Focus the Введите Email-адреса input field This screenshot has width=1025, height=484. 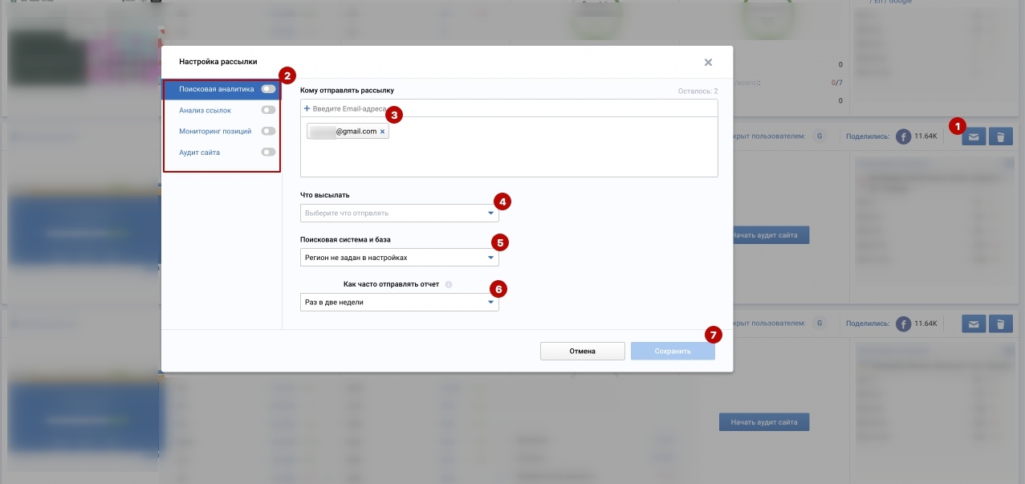click(x=482, y=108)
